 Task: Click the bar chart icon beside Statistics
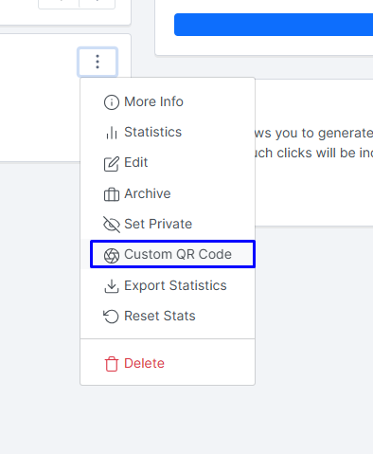tap(112, 133)
